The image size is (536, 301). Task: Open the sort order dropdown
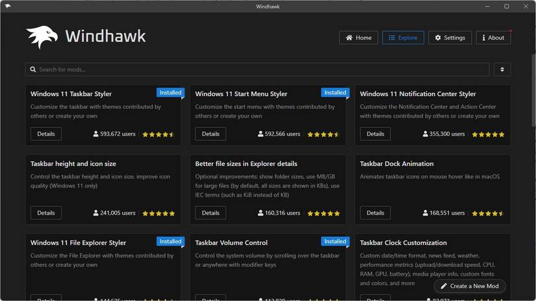click(x=502, y=69)
